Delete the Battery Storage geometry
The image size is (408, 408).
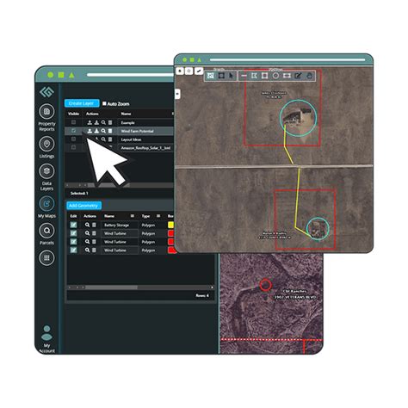pos(94,225)
